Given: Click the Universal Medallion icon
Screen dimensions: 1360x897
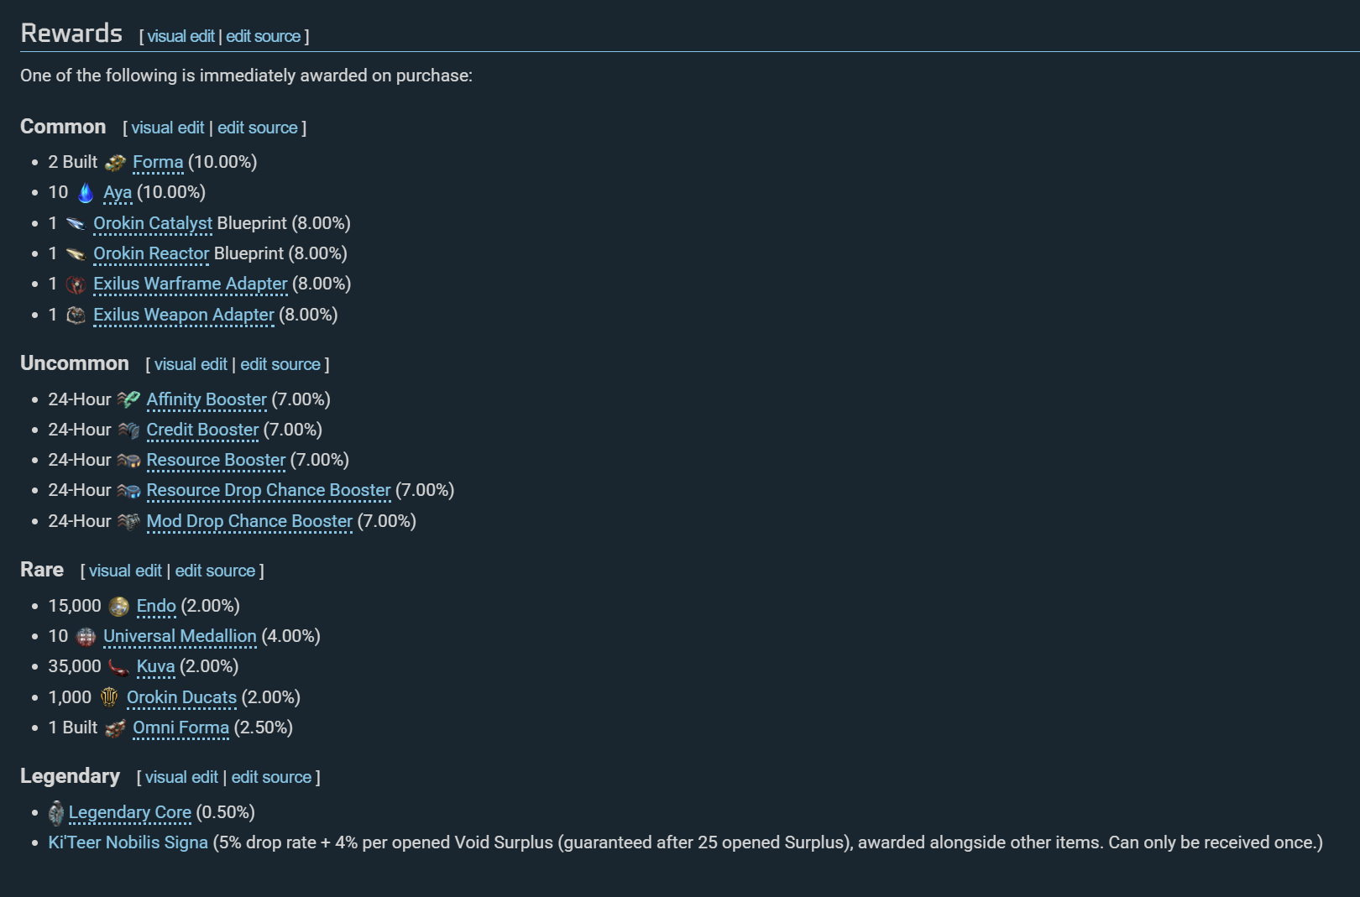Looking at the screenshot, I should pyautogui.click(x=86, y=637).
